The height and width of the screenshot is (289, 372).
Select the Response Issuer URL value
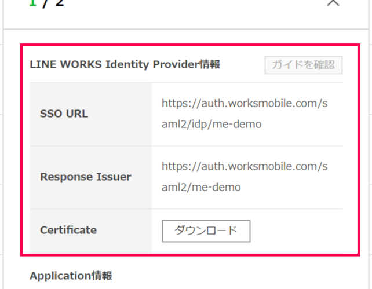[x=245, y=177]
